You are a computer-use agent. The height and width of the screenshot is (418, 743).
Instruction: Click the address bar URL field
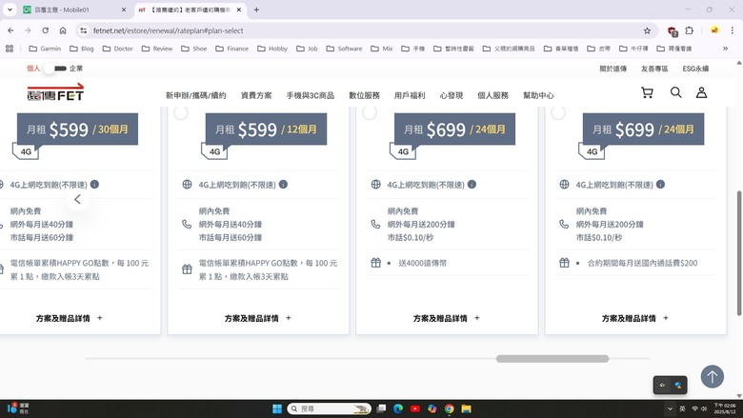point(365,30)
